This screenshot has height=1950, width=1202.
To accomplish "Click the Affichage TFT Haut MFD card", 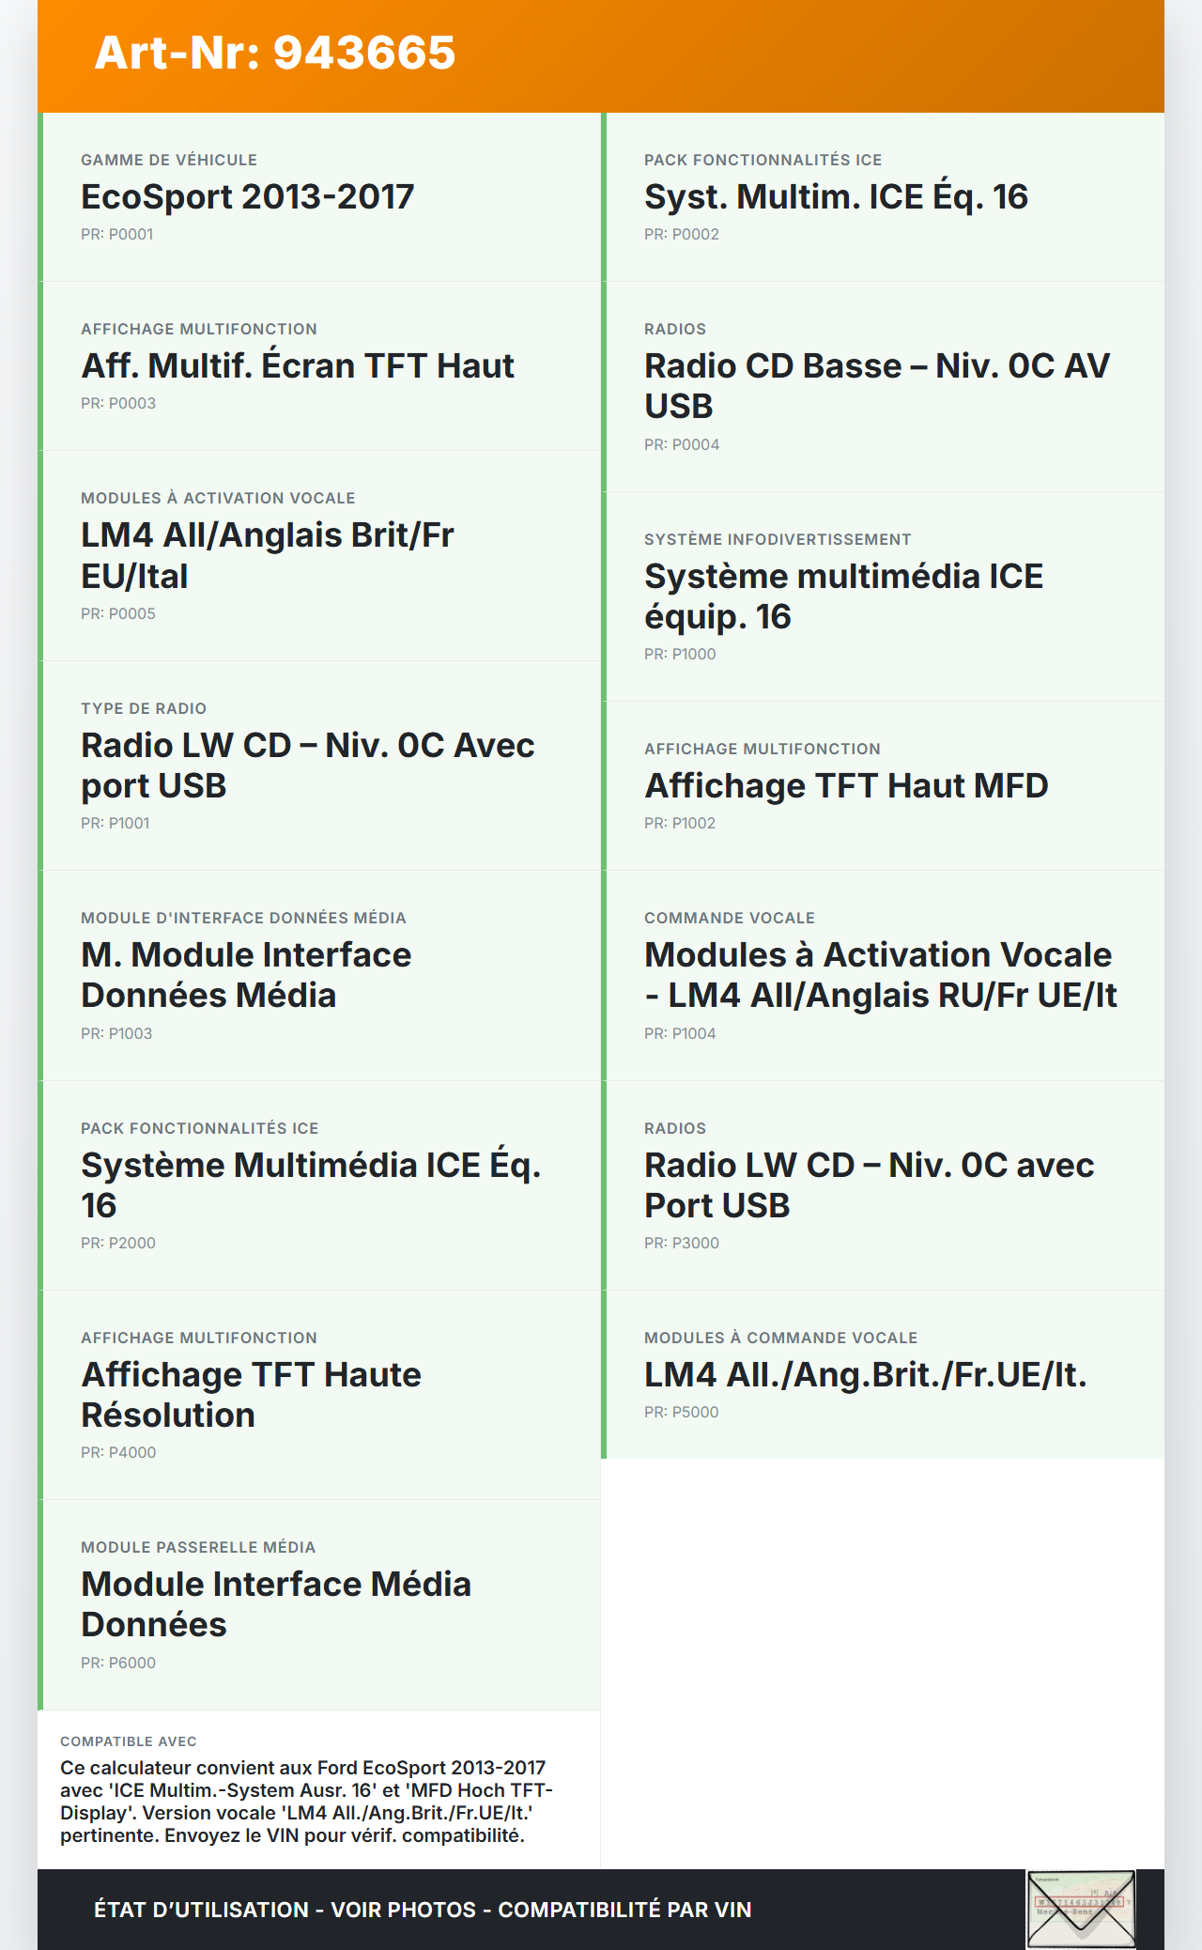I will click(x=883, y=786).
